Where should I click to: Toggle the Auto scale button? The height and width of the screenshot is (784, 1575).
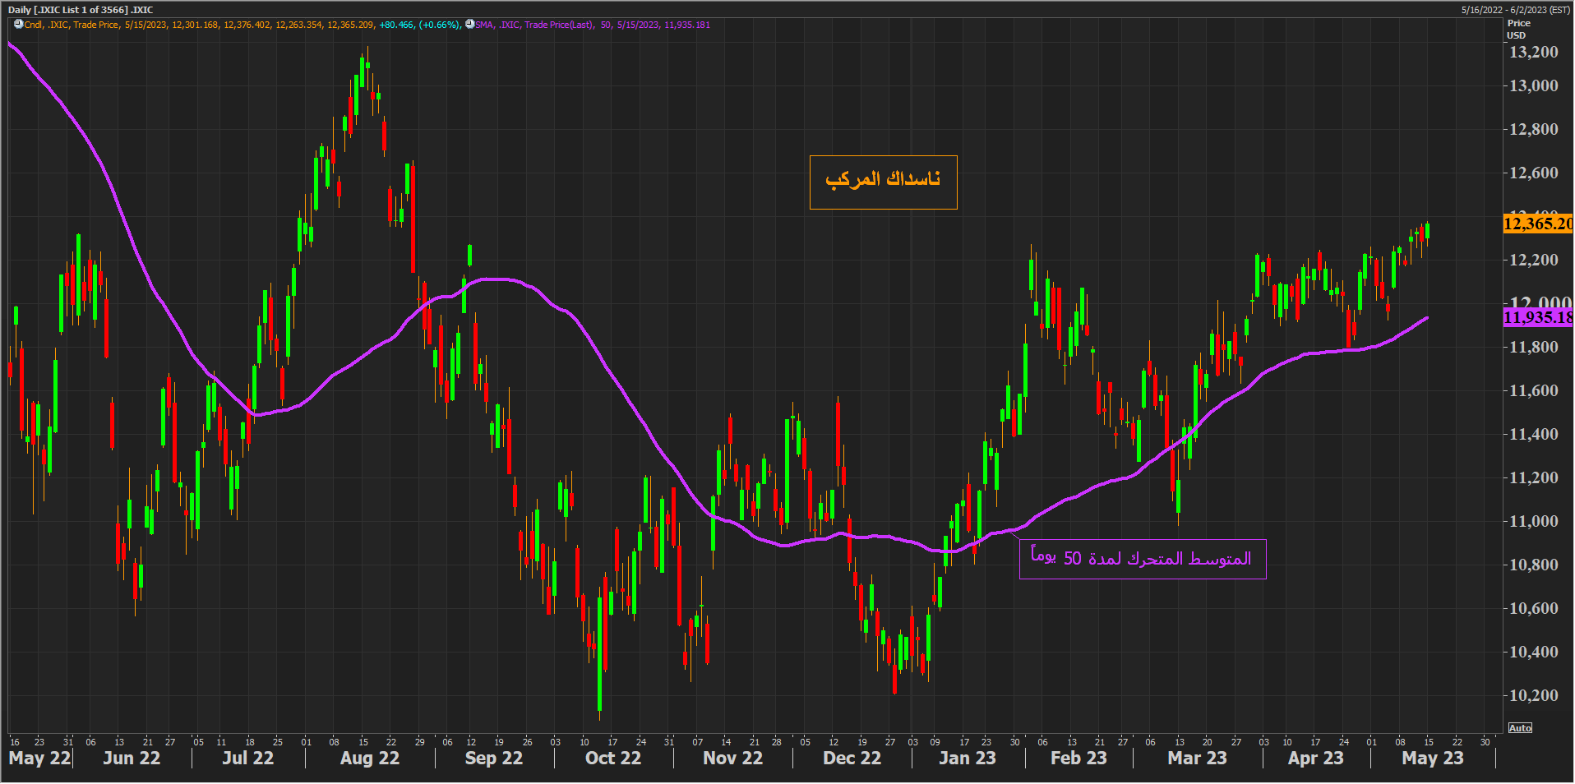pos(1520,728)
